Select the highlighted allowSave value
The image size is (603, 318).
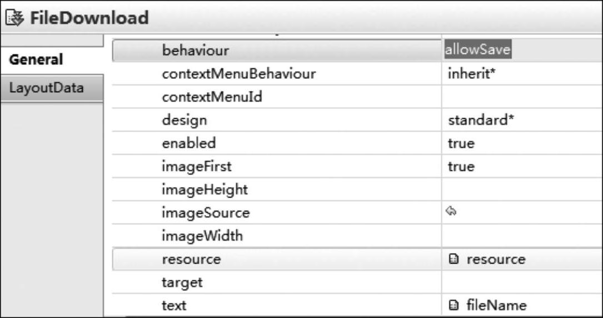click(477, 50)
